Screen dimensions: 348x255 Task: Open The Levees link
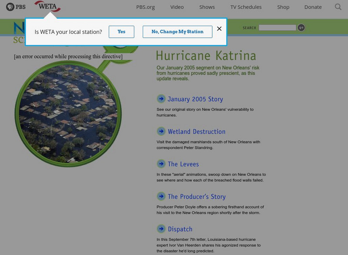[183, 164]
